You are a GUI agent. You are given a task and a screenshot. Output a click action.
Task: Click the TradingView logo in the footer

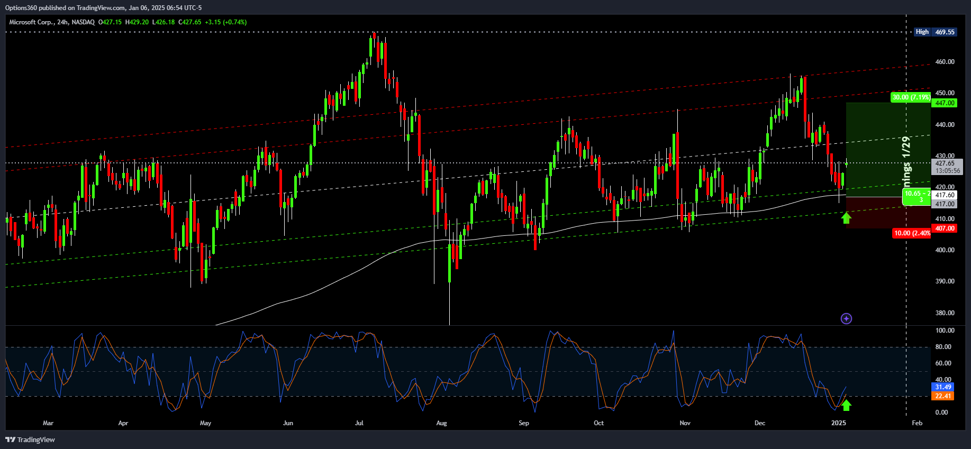coord(30,439)
